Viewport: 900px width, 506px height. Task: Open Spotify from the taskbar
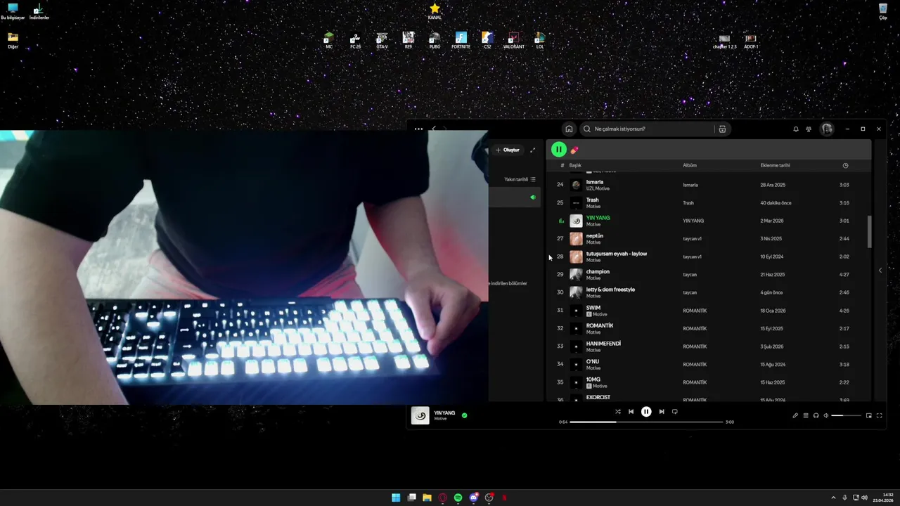(x=458, y=498)
